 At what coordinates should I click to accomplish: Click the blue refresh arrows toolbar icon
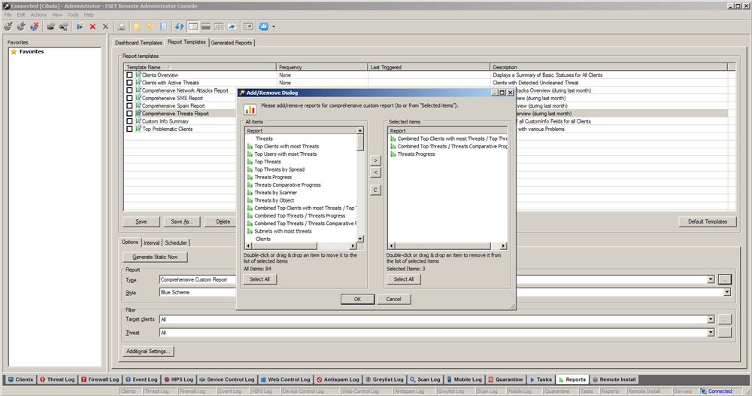tap(180, 27)
